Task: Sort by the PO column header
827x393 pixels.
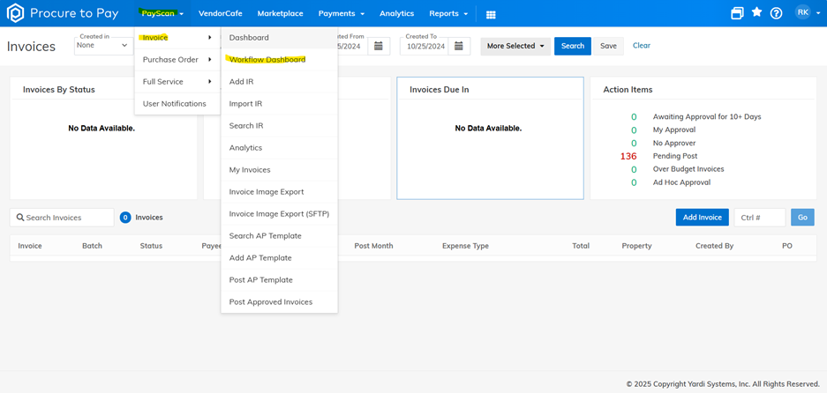Action: [787, 246]
